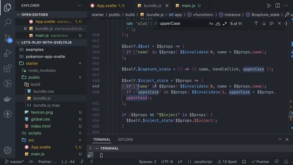The width and height of the screenshot is (293, 165).
Task: Open the lightning bolt extension view
Action: click(x=7, y=114)
